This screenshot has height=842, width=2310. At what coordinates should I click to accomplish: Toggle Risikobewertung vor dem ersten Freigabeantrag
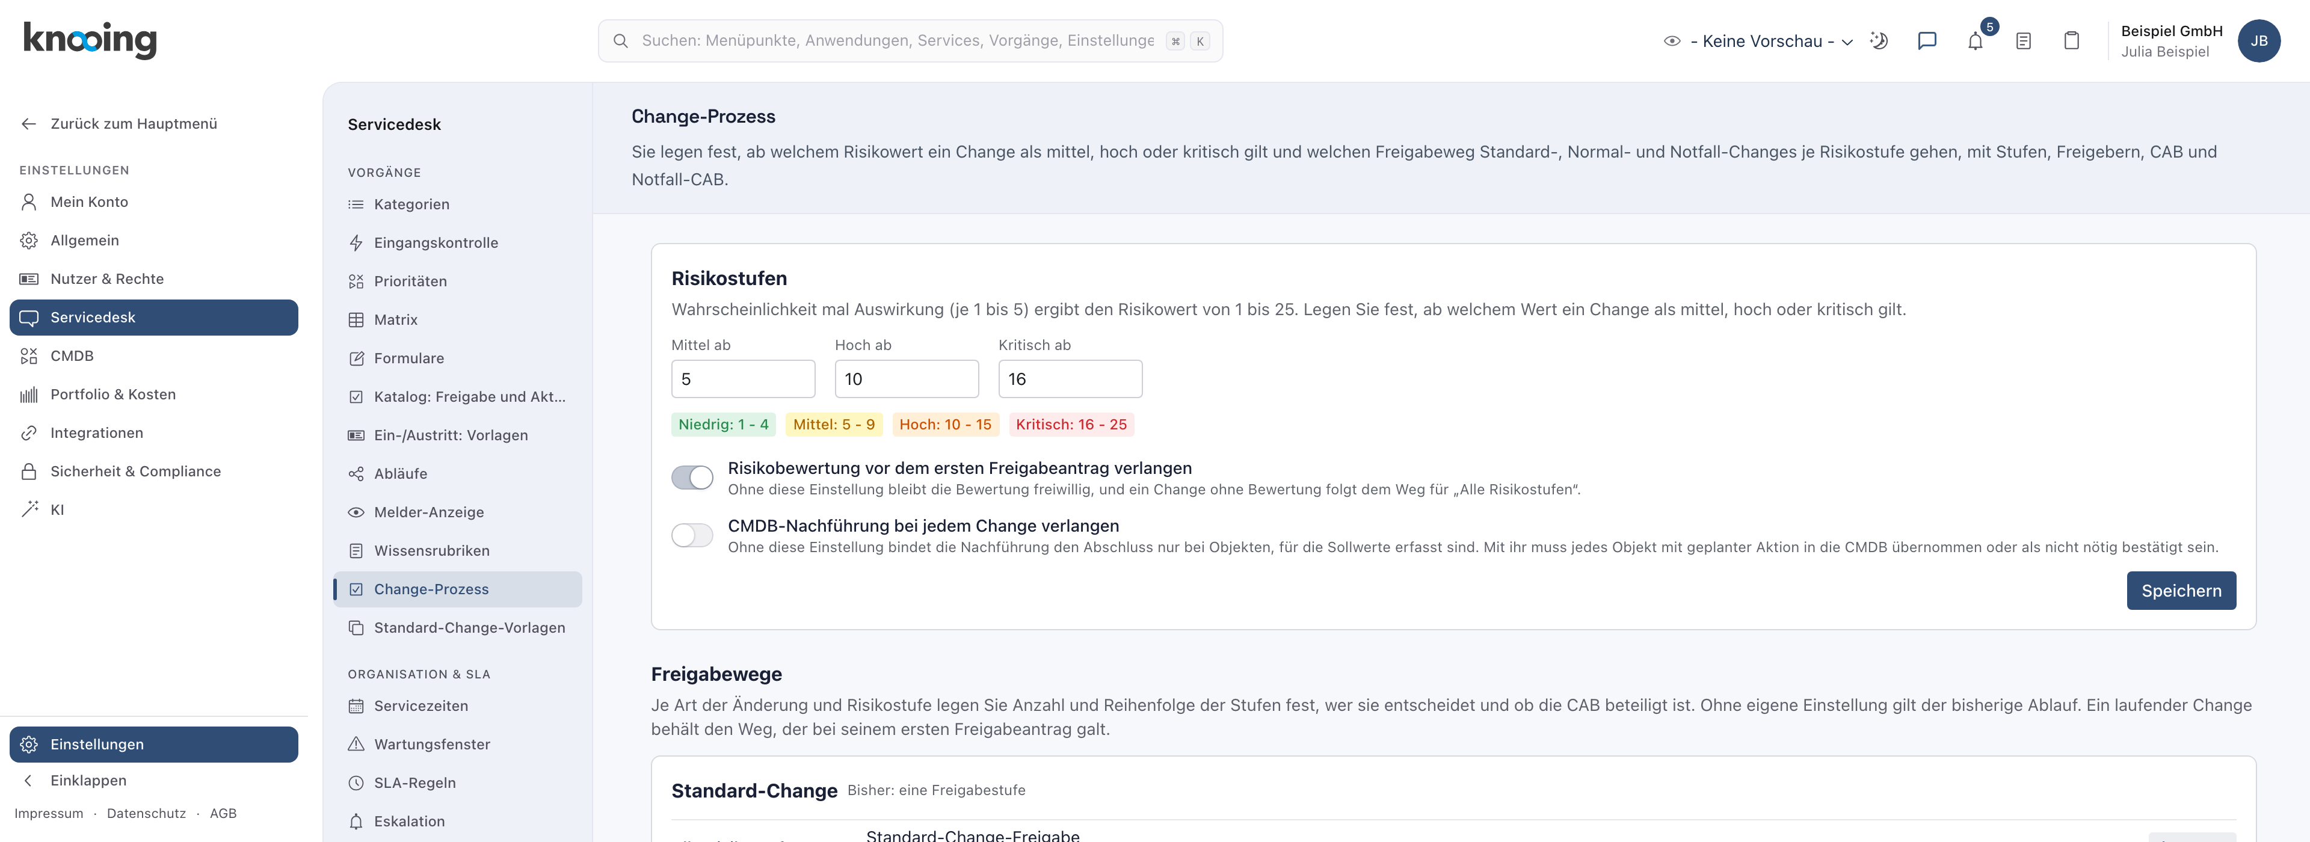[x=692, y=478]
